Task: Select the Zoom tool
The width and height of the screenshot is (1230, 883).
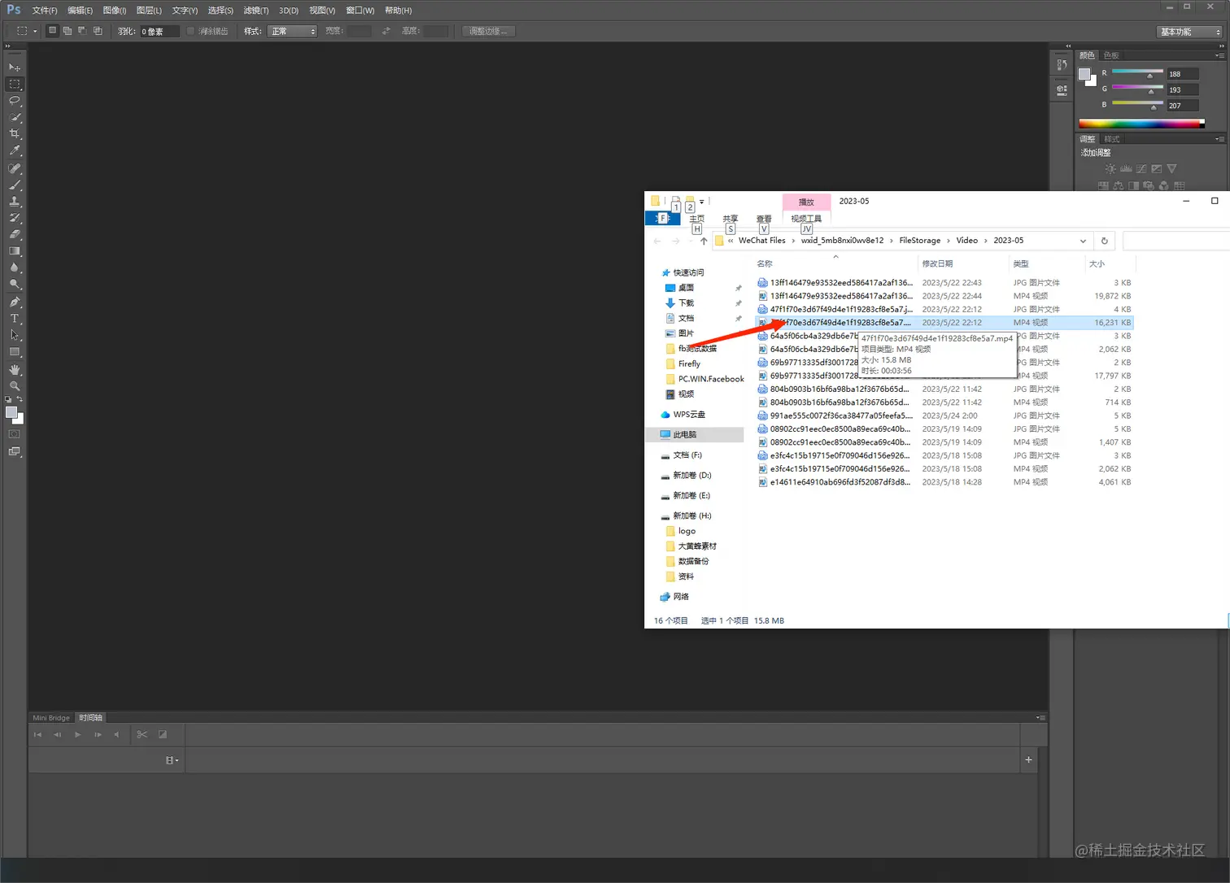Action: [x=15, y=386]
